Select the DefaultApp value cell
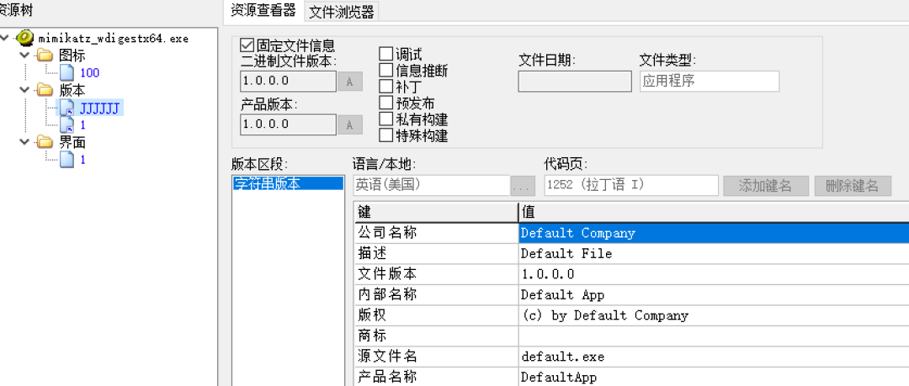The width and height of the screenshot is (909, 386). click(x=714, y=377)
